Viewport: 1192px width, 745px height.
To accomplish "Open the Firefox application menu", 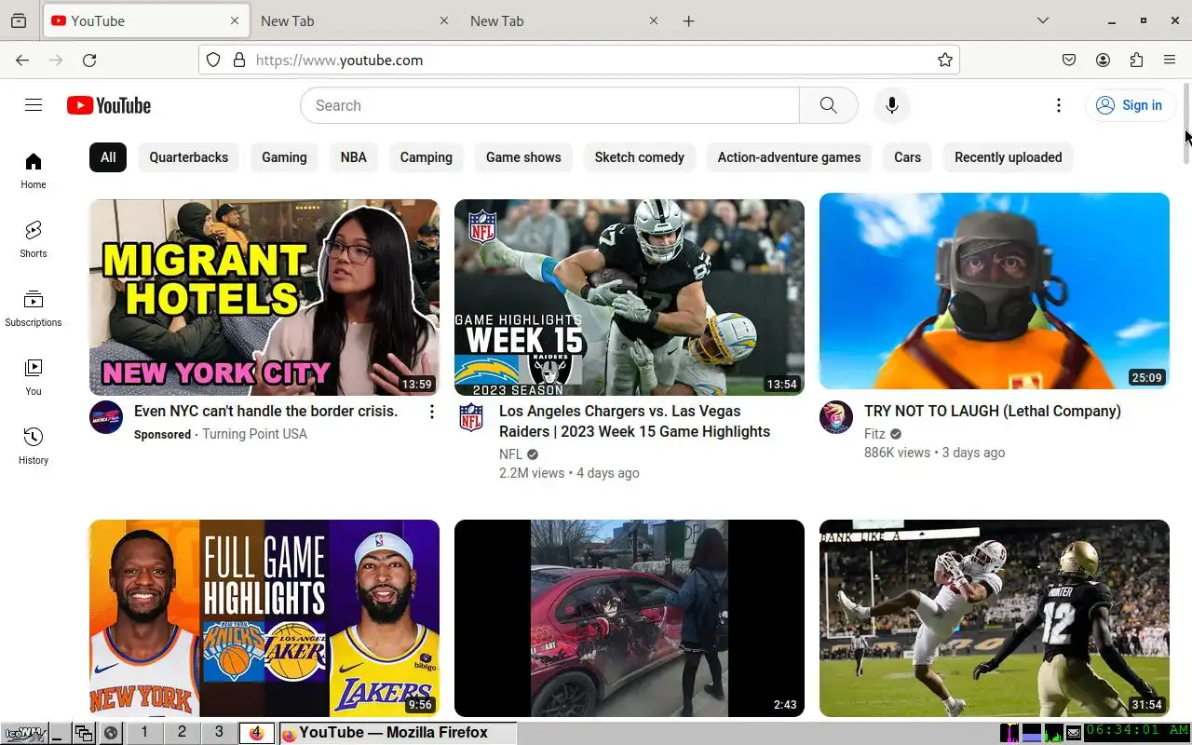I will pyautogui.click(x=1170, y=60).
